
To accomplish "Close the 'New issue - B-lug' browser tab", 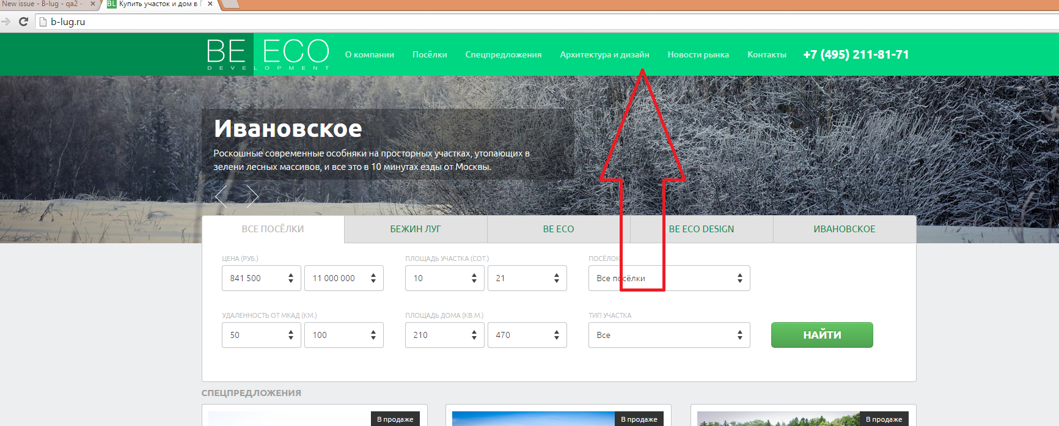I will pos(93,4).
